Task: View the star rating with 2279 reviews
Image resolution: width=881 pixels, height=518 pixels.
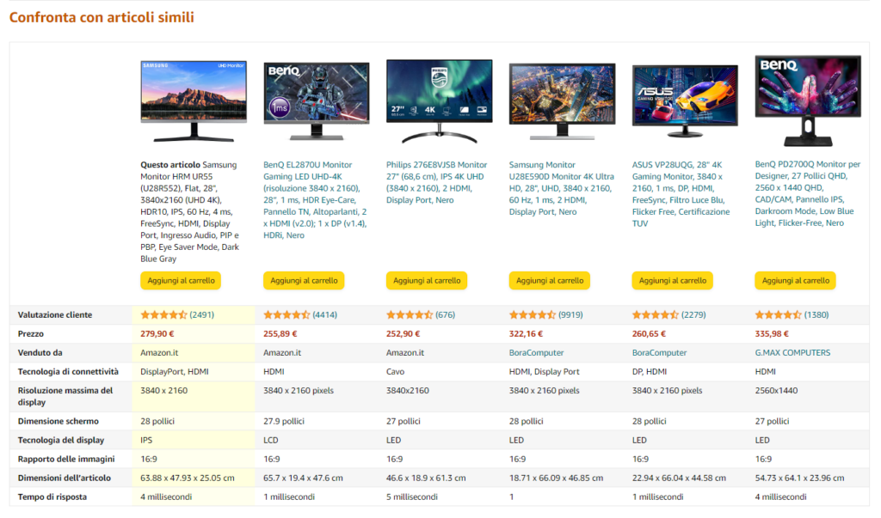Action: coord(655,315)
